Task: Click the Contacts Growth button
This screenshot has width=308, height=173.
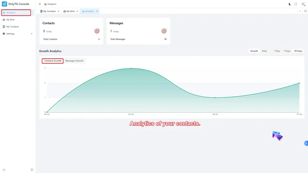Action: click(52, 60)
